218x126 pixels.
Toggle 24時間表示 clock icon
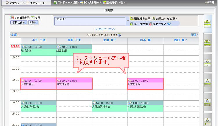[x=12, y=17]
